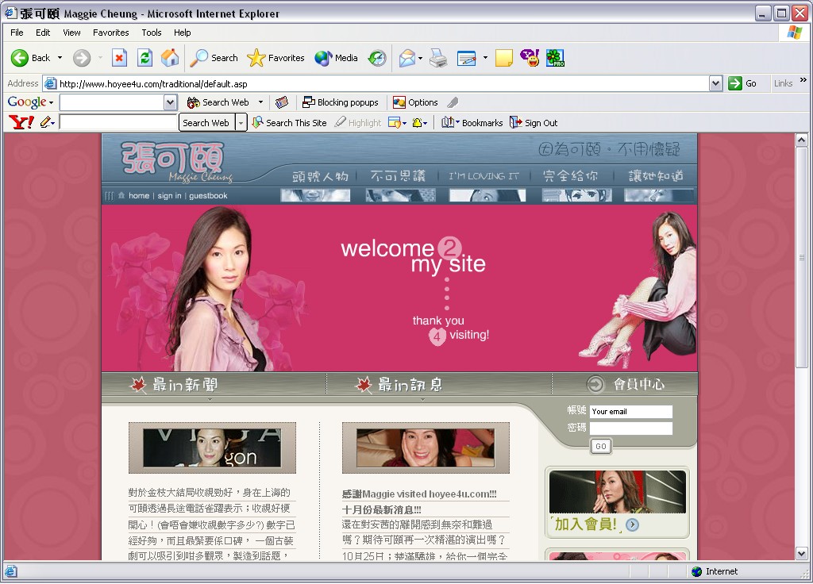Launch Yahoo Messenger smiley icon
813x584 pixels.
tap(530, 58)
